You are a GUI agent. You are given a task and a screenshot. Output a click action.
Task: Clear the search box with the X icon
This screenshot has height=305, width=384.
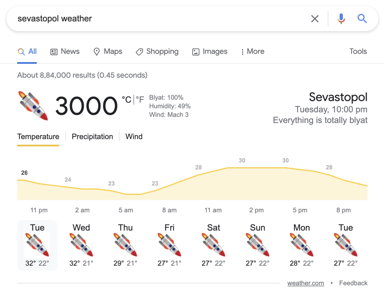coord(315,19)
